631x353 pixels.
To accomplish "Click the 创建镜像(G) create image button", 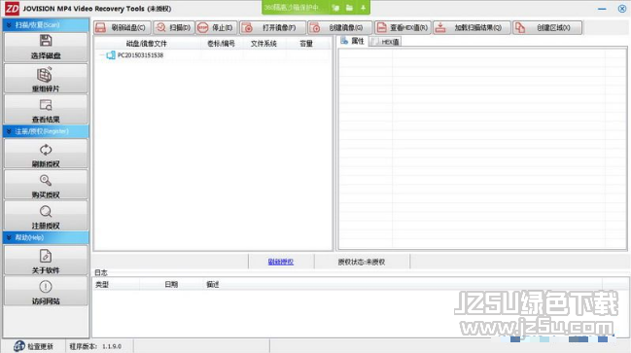I will pos(339,28).
